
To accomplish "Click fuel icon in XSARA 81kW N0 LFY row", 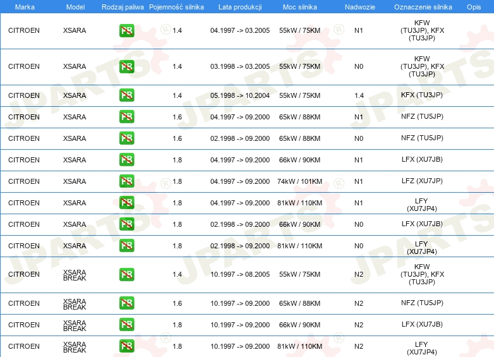I will click(126, 245).
